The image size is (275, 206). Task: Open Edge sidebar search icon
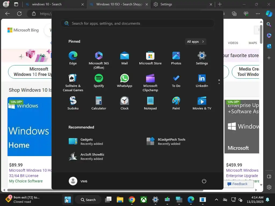[x=269, y=24]
